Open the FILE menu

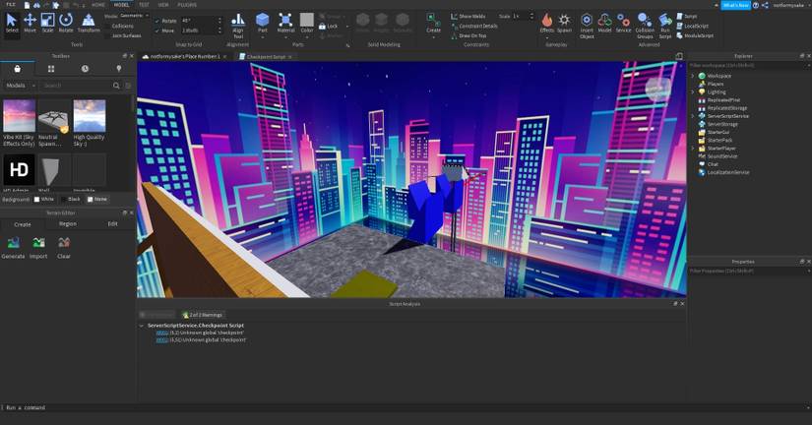pyautogui.click(x=11, y=5)
